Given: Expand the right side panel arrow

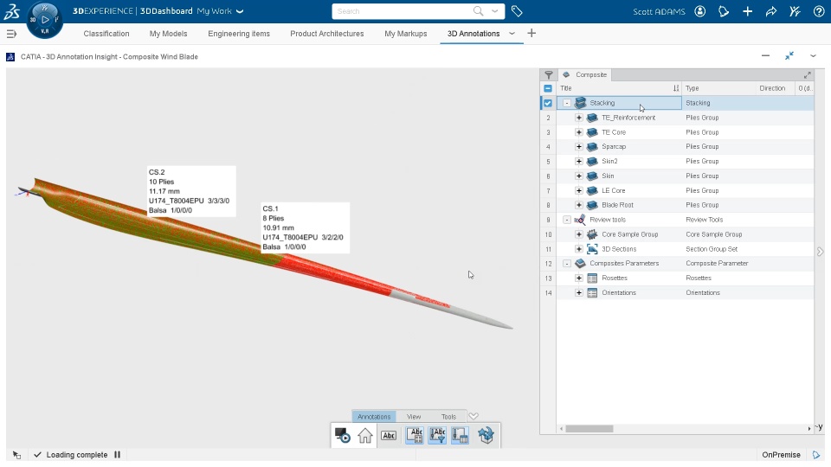Looking at the screenshot, I should pyautogui.click(x=820, y=252).
